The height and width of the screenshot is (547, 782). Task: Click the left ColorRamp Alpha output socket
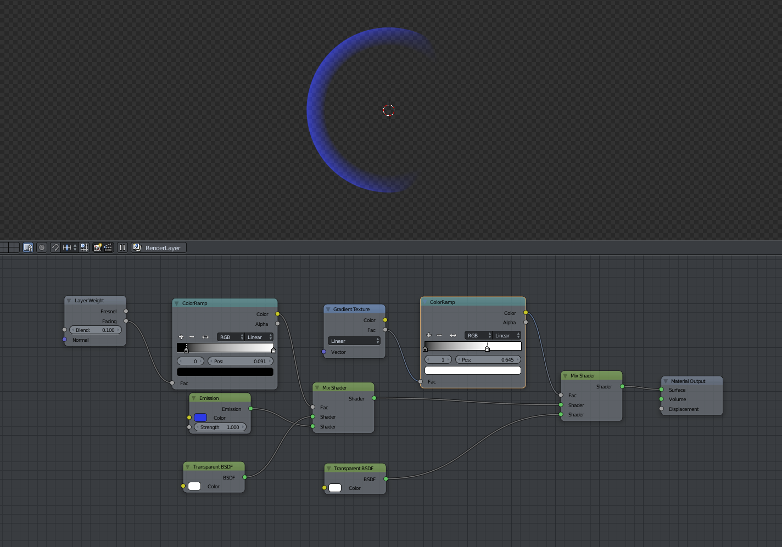(278, 324)
